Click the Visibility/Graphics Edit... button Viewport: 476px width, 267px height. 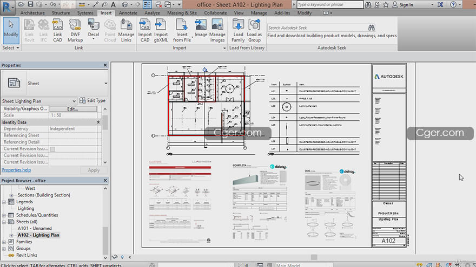click(72, 108)
